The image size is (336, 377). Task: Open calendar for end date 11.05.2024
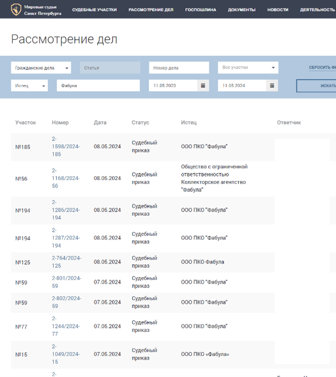click(x=272, y=86)
